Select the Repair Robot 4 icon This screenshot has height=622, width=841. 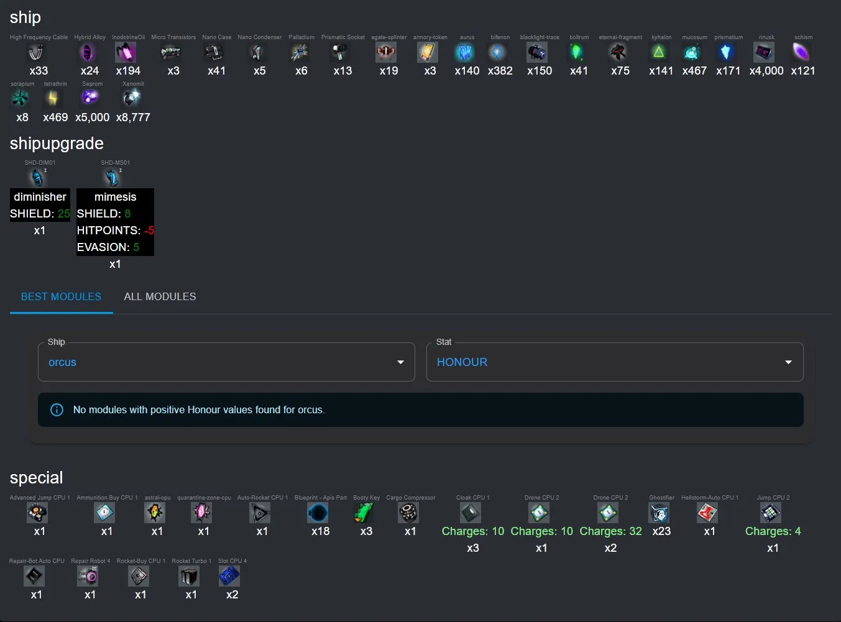tap(88, 577)
